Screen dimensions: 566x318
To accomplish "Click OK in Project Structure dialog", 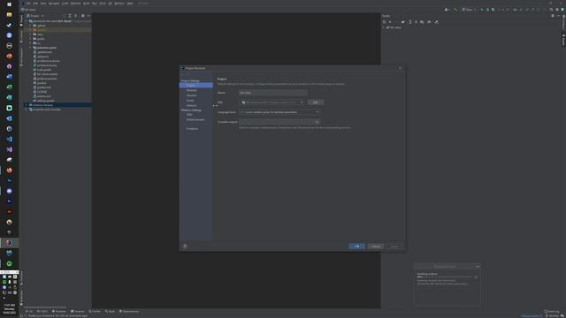I will [357, 246].
